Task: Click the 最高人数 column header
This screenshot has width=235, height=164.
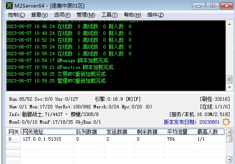Action: click(x=209, y=132)
